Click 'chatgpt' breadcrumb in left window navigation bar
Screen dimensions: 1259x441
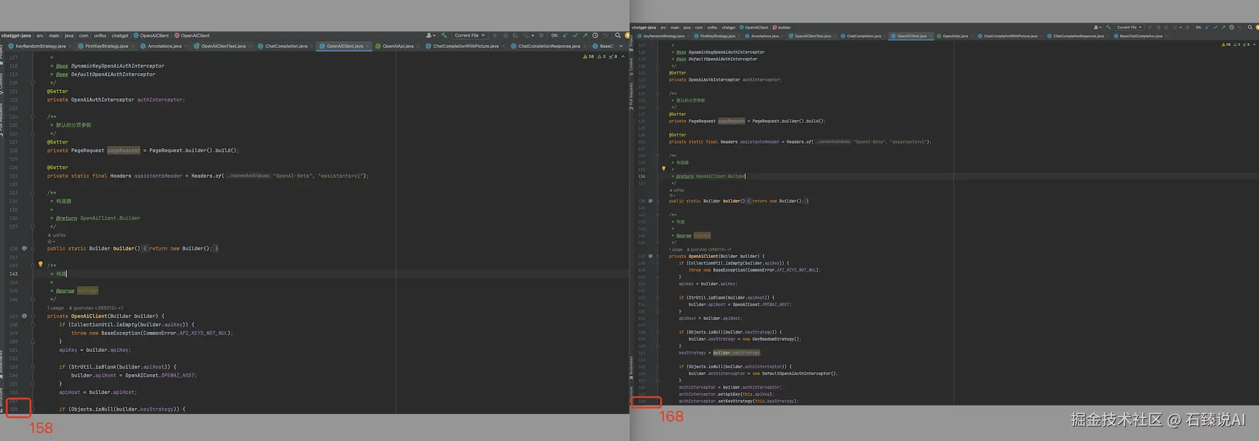(120, 36)
